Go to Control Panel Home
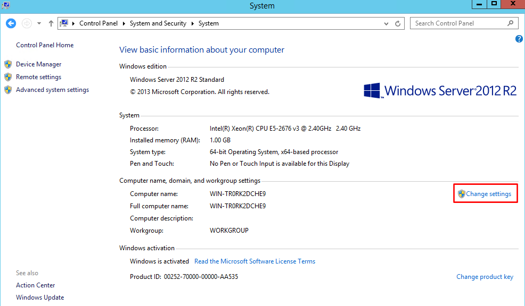Viewport: 525px width, 306px height. 45,45
